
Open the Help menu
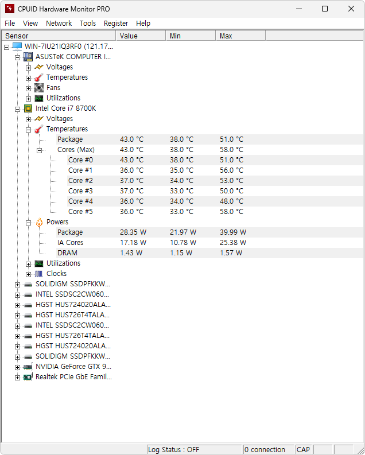point(143,23)
